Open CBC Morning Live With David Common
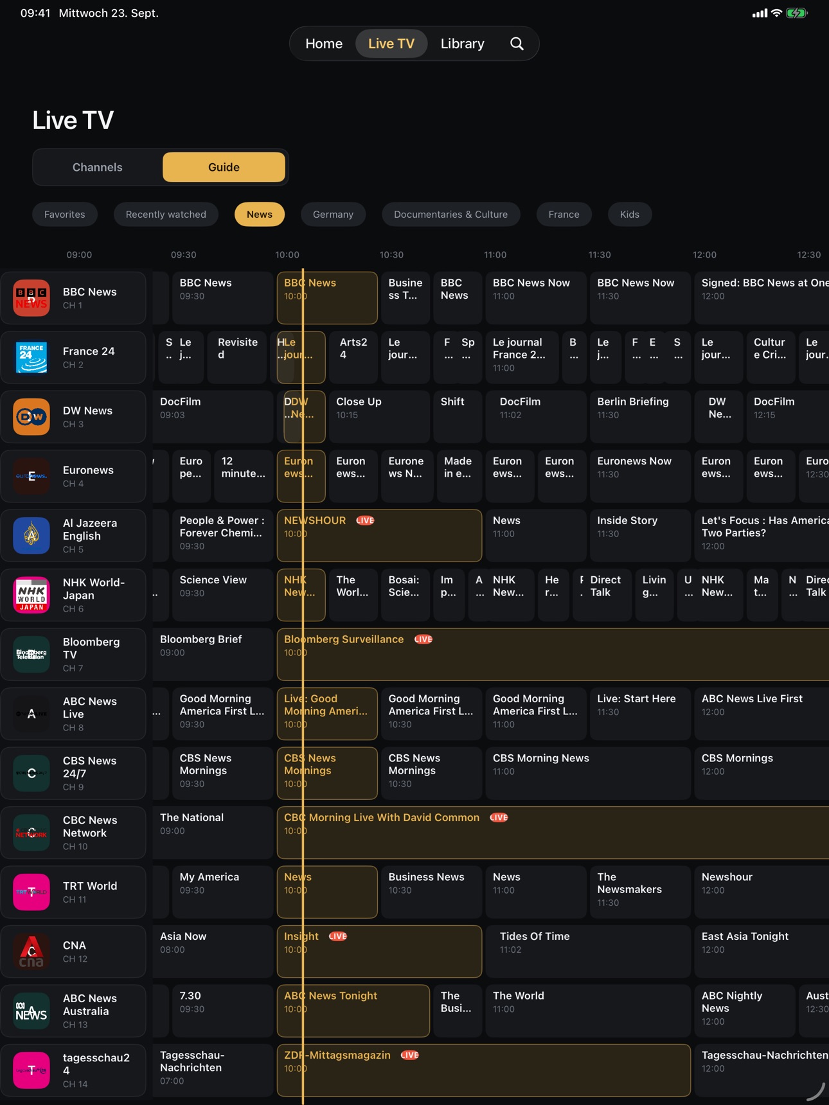This screenshot has height=1105, width=829. 553,833
